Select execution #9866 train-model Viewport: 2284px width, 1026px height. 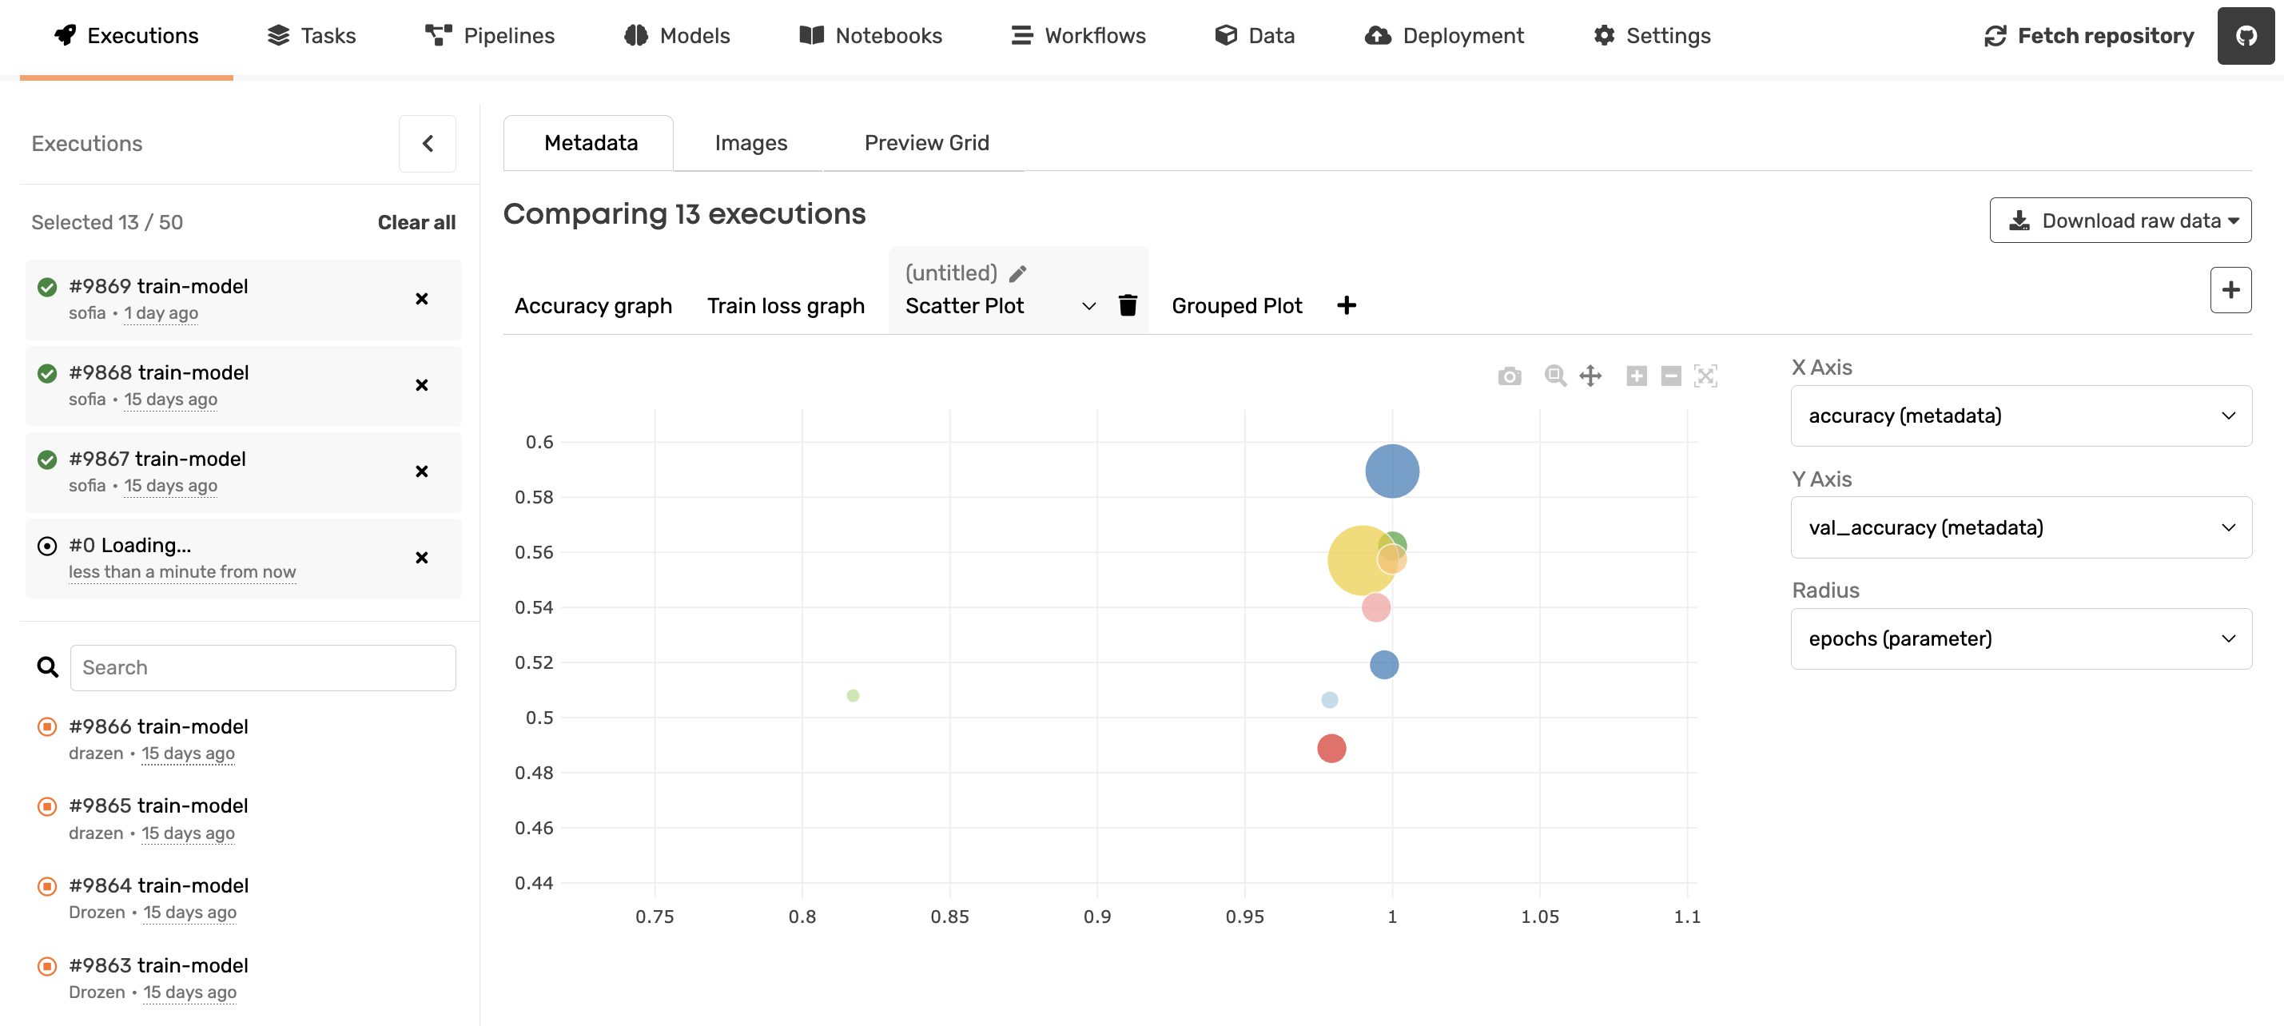click(157, 726)
